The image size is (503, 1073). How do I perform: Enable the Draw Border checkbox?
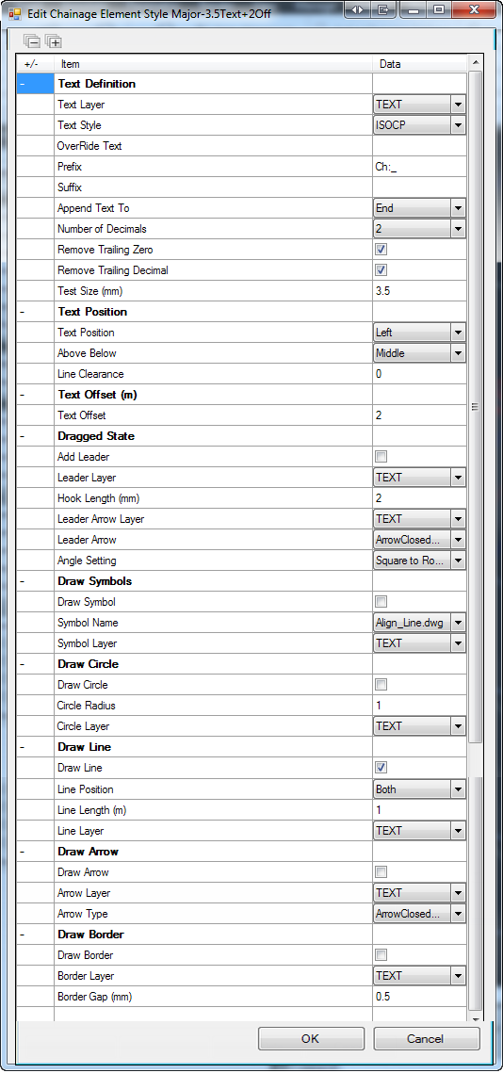[x=381, y=954]
